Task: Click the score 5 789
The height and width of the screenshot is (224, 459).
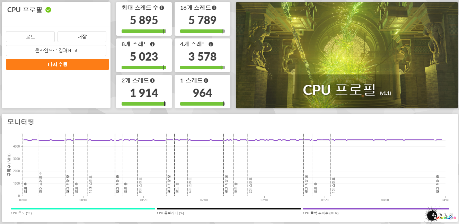Action: click(202, 20)
